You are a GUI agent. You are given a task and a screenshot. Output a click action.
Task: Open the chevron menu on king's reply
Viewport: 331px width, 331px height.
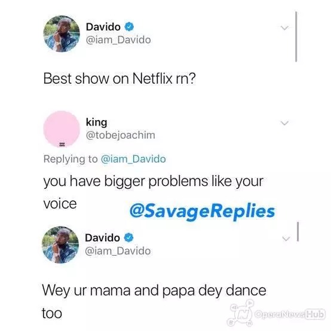point(284,122)
